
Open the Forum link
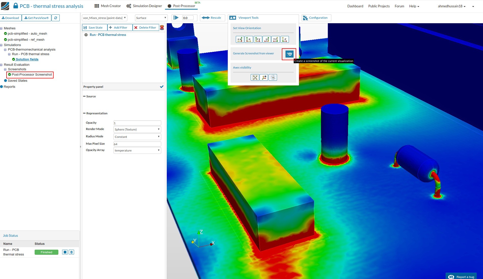point(399,6)
